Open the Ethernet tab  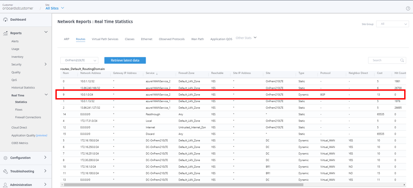click(146, 39)
